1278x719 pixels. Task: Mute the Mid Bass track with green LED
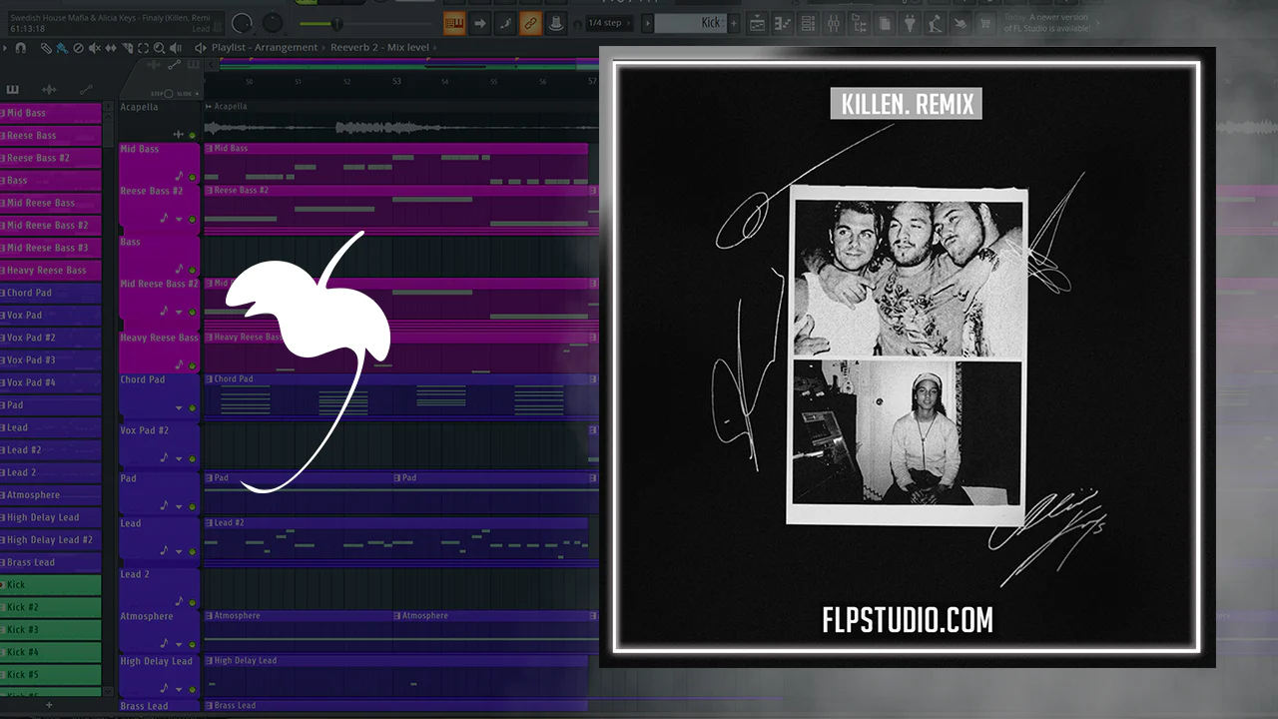193,177
